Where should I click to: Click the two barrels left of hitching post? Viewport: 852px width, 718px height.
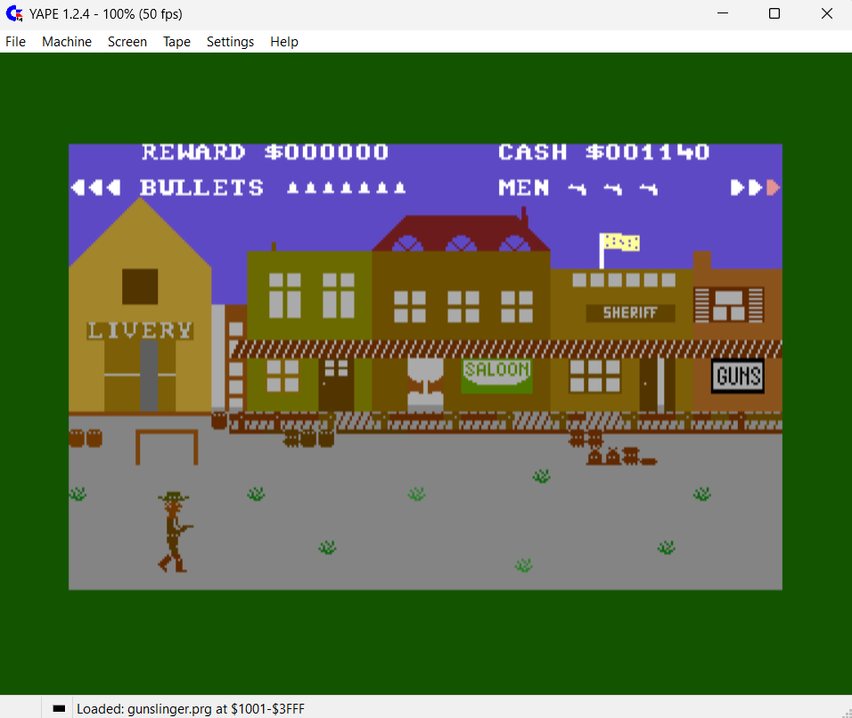coord(86,438)
